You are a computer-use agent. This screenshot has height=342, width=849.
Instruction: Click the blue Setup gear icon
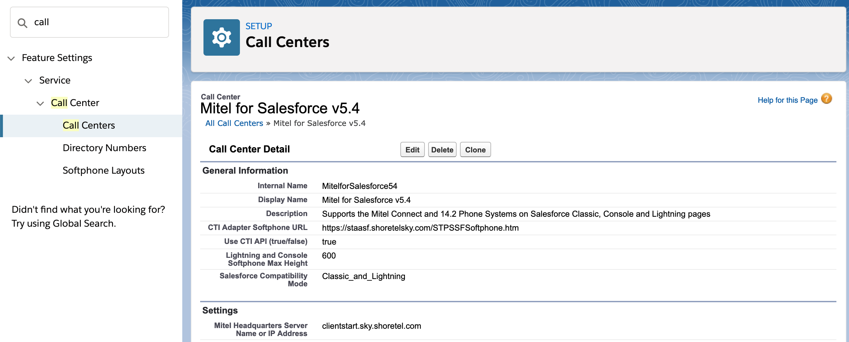pyautogui.click(x=221, y=37)
